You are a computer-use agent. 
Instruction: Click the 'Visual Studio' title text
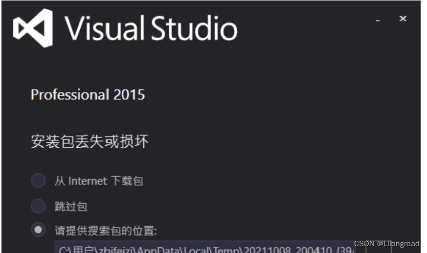point(151,28)
